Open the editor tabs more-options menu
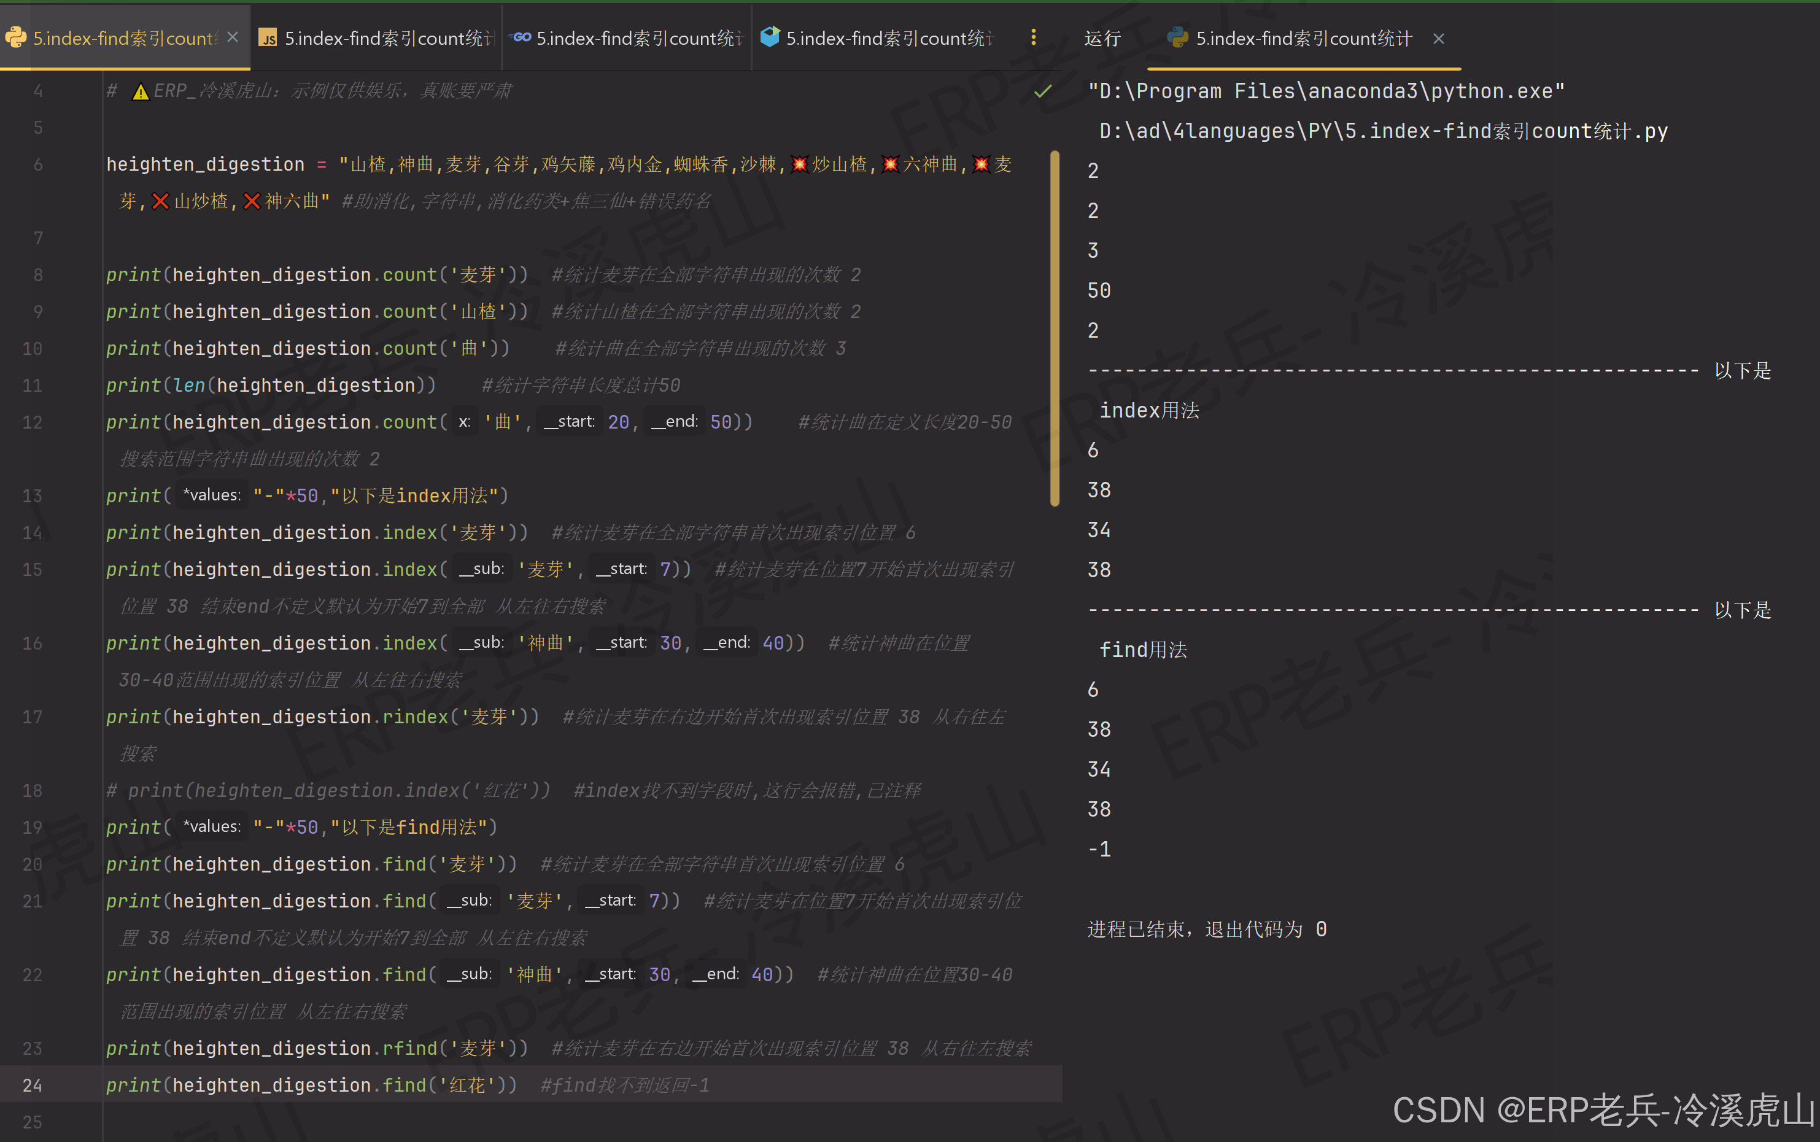1820x1142 pixels. [x=1034, y=37]
